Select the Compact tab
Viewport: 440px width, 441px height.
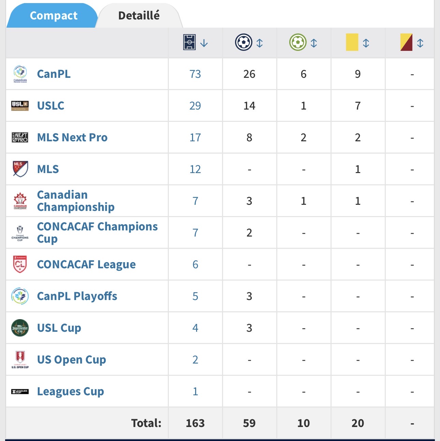[x=54, y=16]
